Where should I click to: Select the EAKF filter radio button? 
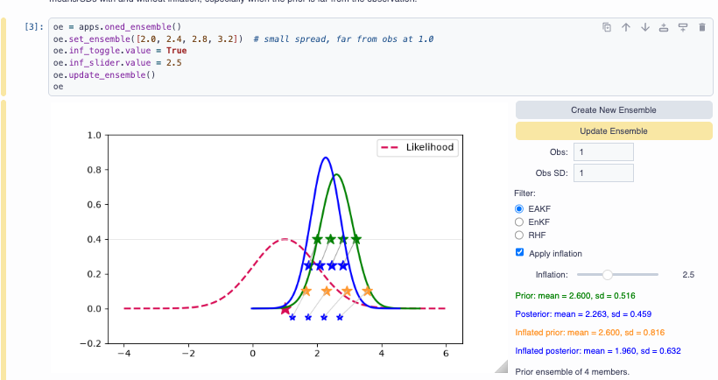tap(519, 208)
